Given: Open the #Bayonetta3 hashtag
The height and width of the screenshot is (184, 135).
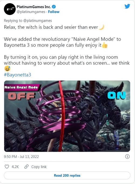Looking at the screenshot, I should (x=18, y=75).
